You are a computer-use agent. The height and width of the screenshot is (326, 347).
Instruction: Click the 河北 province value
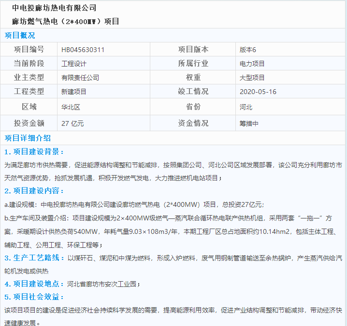tap(246, 107)
